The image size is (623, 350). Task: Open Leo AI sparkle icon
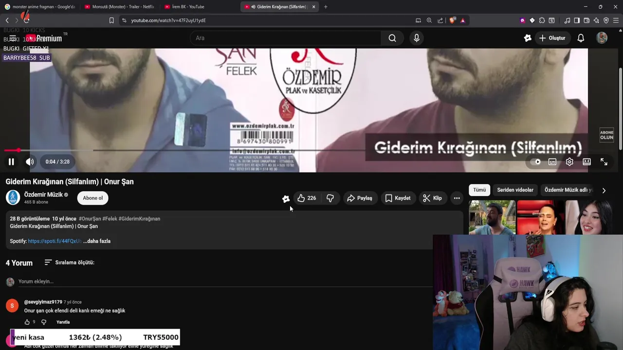point(596,20)
